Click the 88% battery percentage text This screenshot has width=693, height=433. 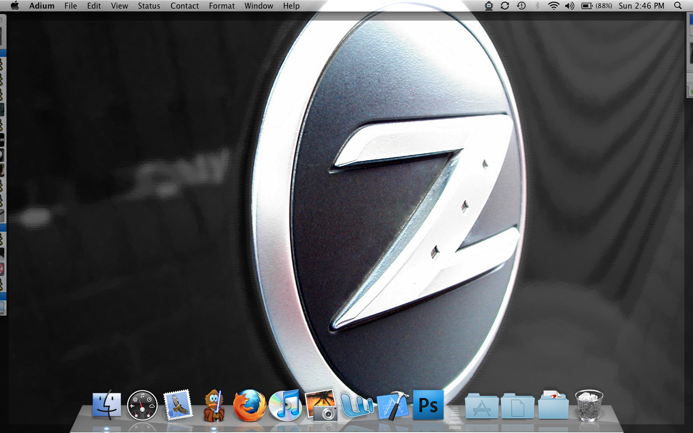click(x=604, y=6)
